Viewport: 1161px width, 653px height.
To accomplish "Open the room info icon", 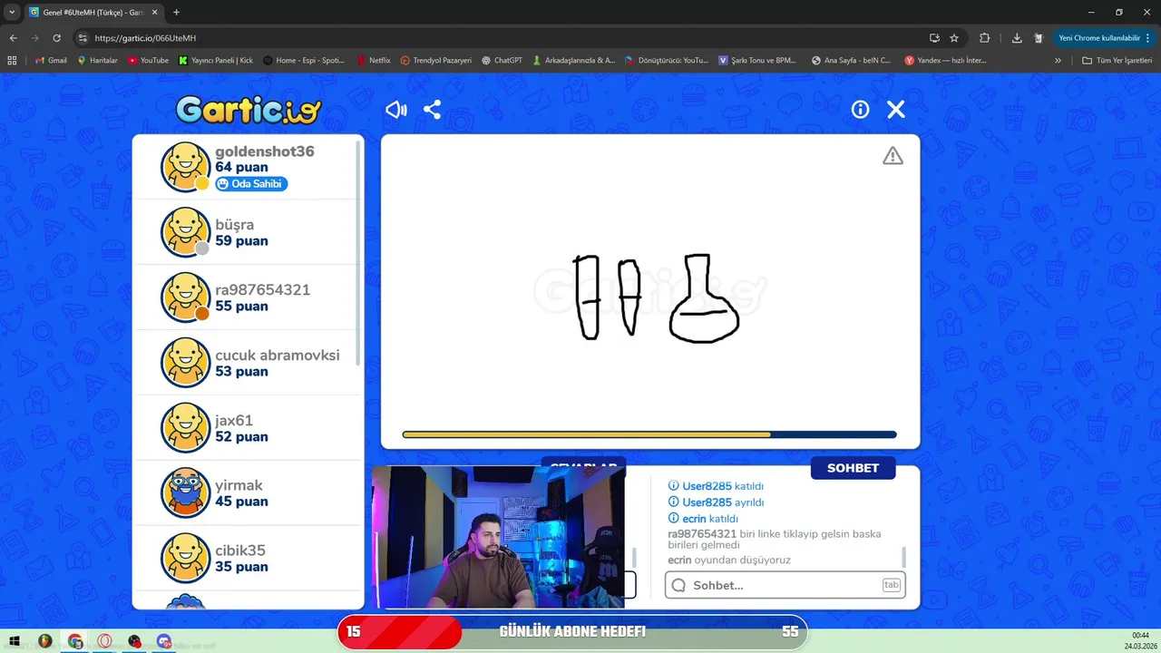I will [x=860, y=110].
